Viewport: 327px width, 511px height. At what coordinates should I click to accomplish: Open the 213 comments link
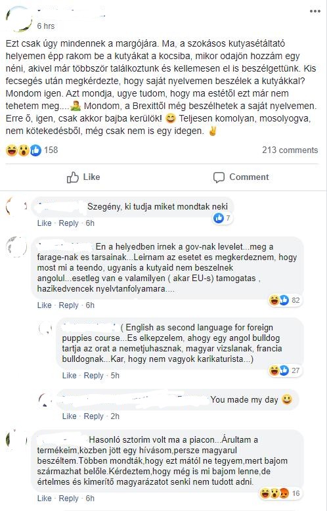tap(290, 150)
